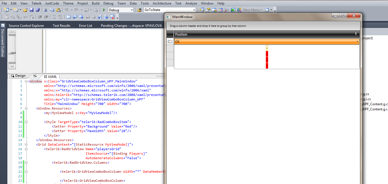
Task: Click the designer zoom slider thumb
Action: click(x=12, y=53)
